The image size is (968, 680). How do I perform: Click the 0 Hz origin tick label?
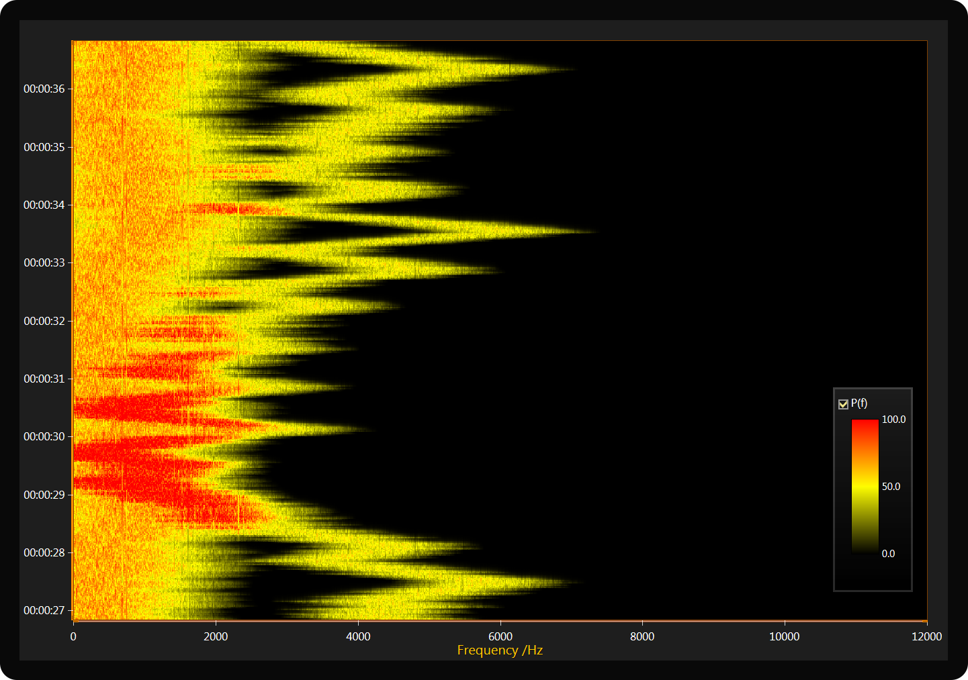point(73,636)
